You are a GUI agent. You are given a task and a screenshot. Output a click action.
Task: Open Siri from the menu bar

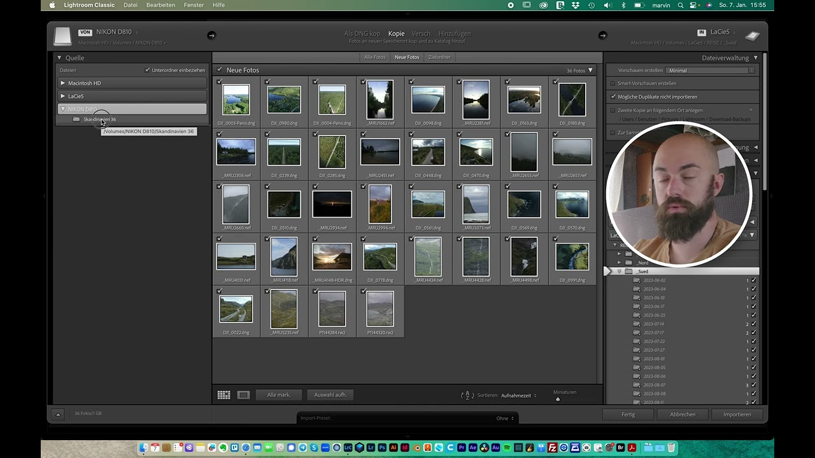point(709,5)
